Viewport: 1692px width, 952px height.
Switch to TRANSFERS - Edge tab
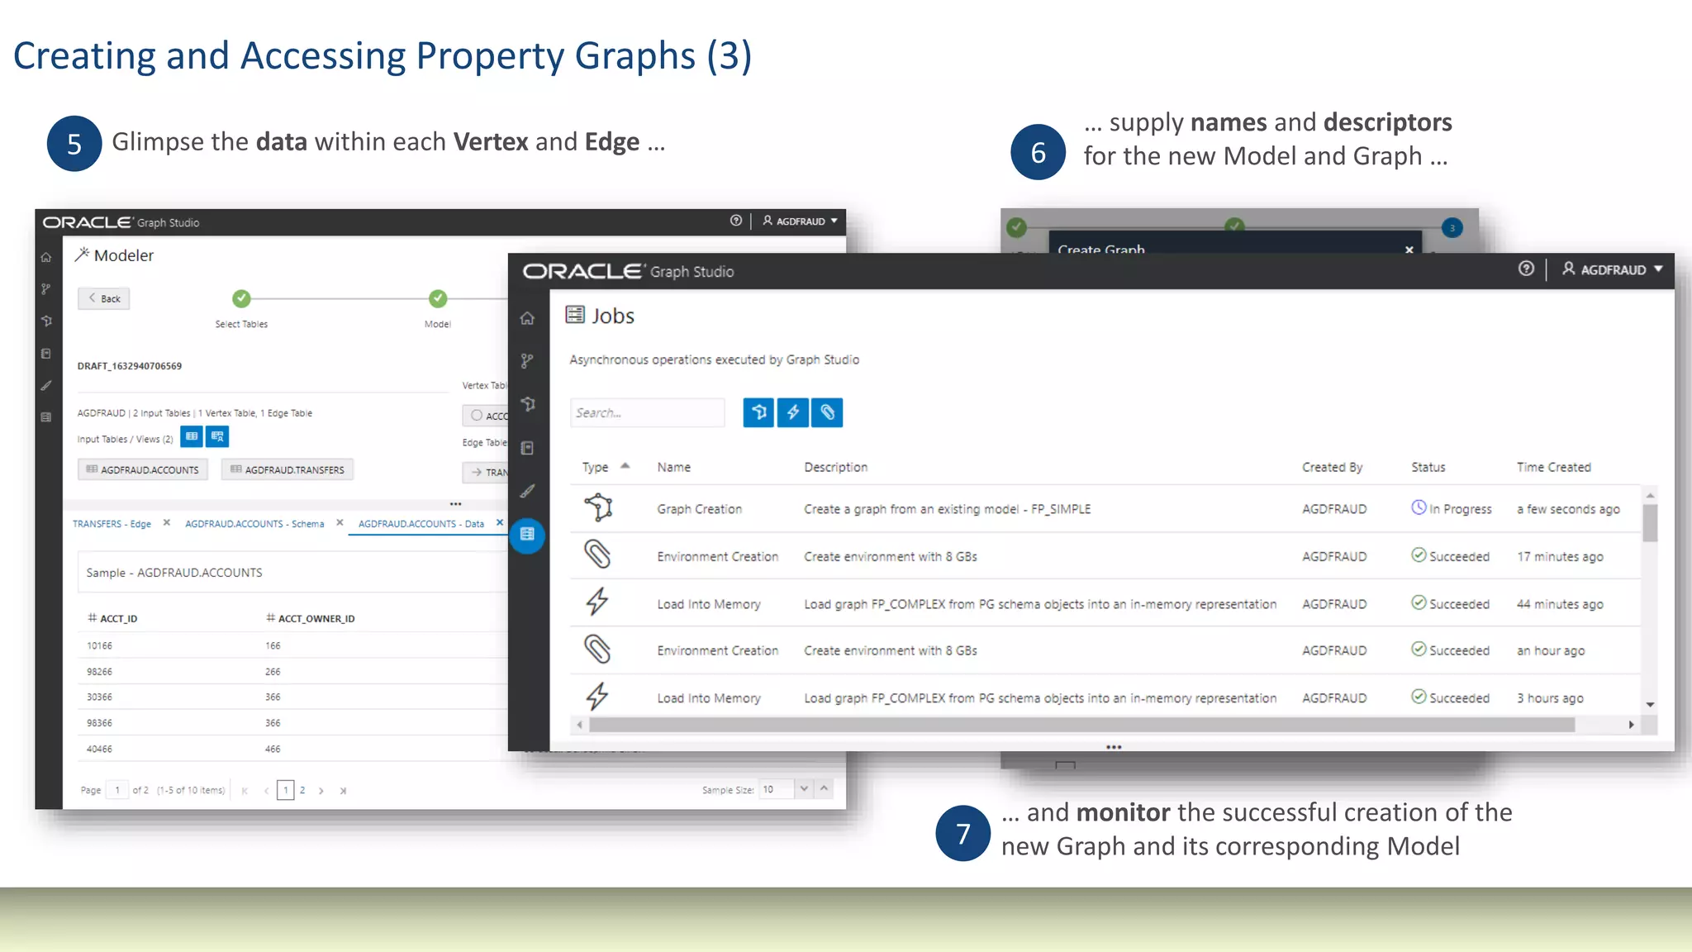pos(112,524)
